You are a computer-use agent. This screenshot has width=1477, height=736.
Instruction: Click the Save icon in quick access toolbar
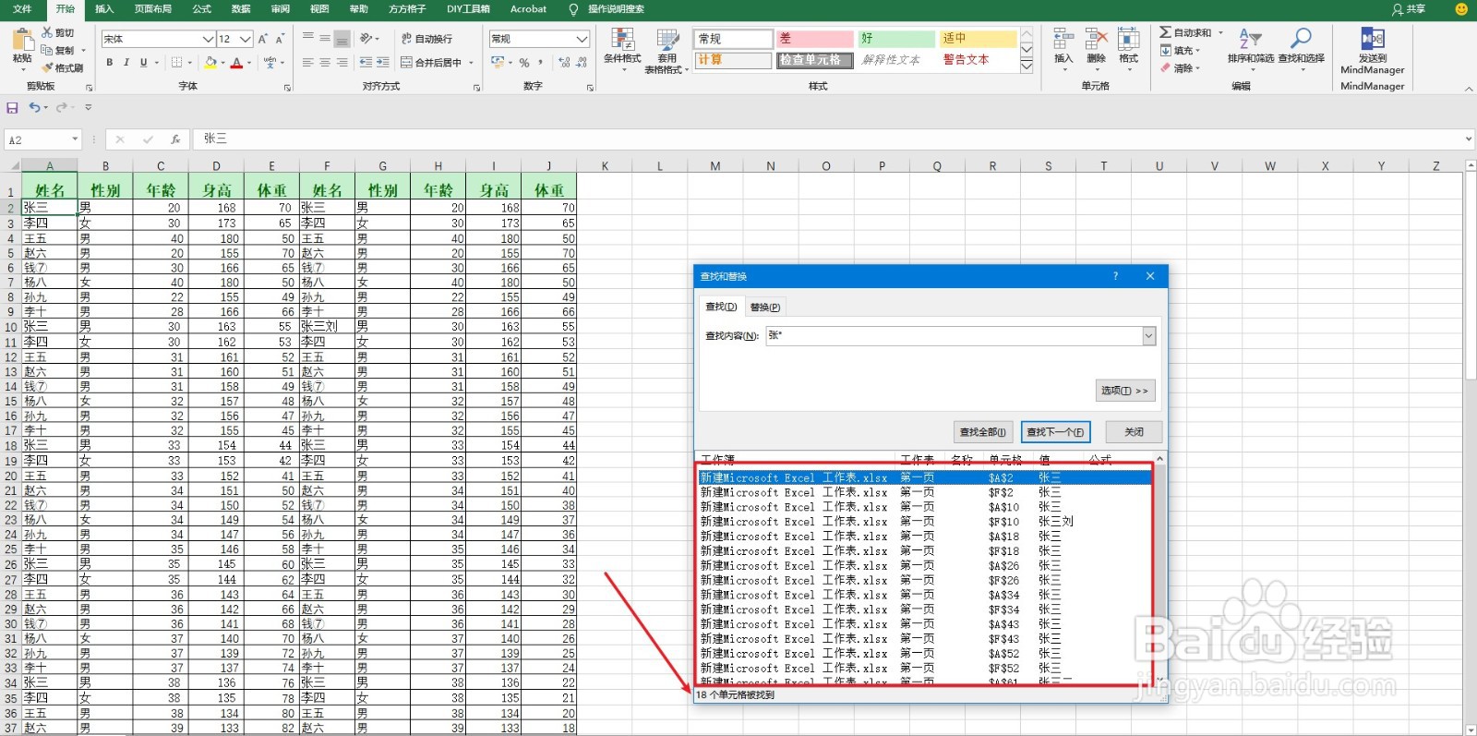[12, 107]
